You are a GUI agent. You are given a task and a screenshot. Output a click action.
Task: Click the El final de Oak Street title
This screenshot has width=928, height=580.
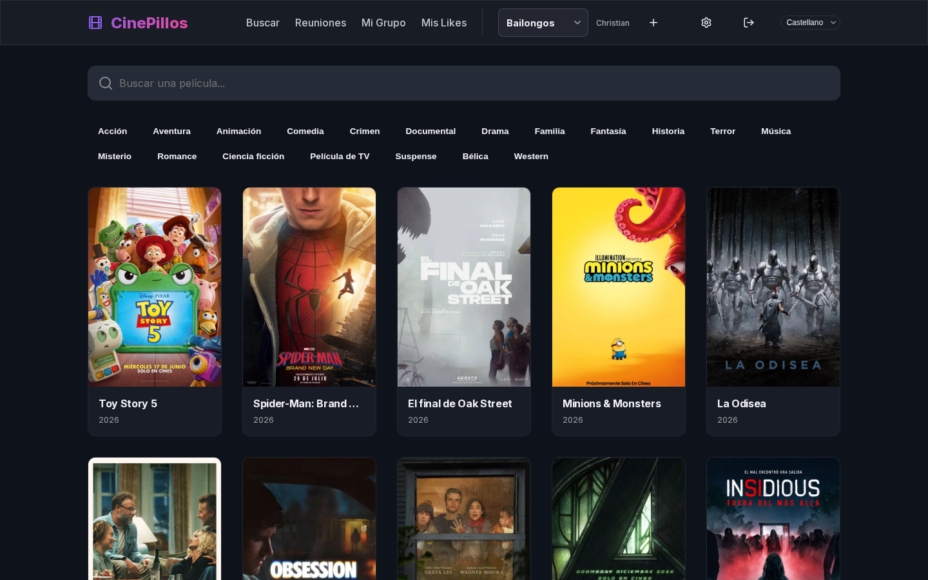click(x=459, y=403)
